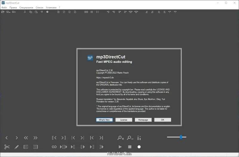This screenshot has width=239, height=157.
Task: Go to previous cue (dotted line, left arrow)
Action: (73, 138)
